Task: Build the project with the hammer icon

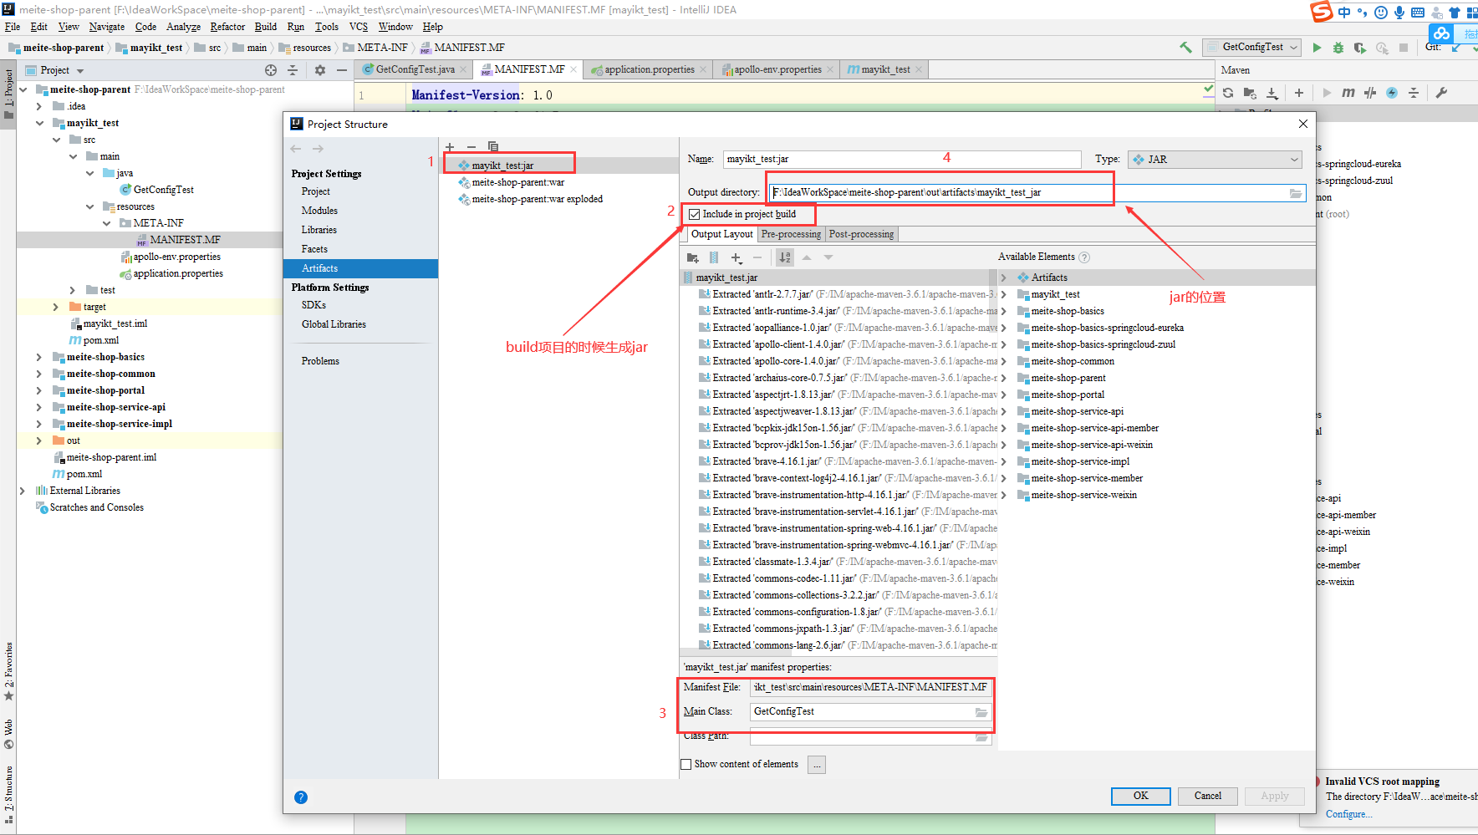Action: click(x=1185, y=48)
